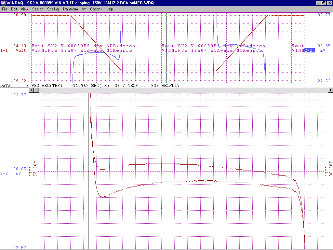333x250 pixels.
Task: Click the DATA label in status line
Action: (5, 85)
